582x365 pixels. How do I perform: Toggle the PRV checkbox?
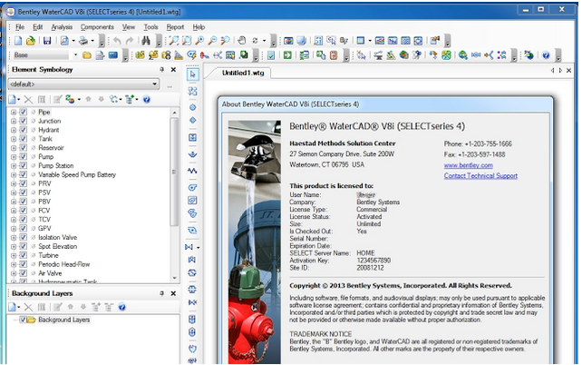tap(23, 183)
